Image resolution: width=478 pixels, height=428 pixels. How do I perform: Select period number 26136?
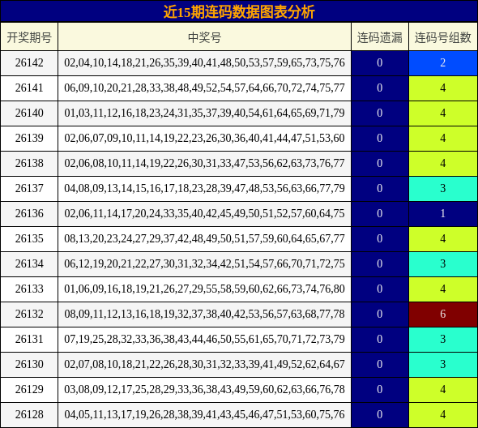coord(29,213)
